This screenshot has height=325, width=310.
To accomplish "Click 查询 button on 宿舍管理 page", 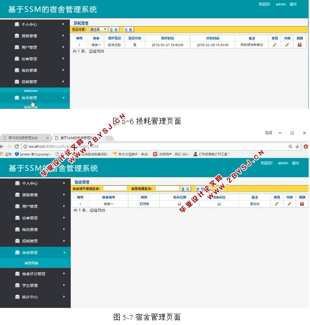I will (185, 189).
